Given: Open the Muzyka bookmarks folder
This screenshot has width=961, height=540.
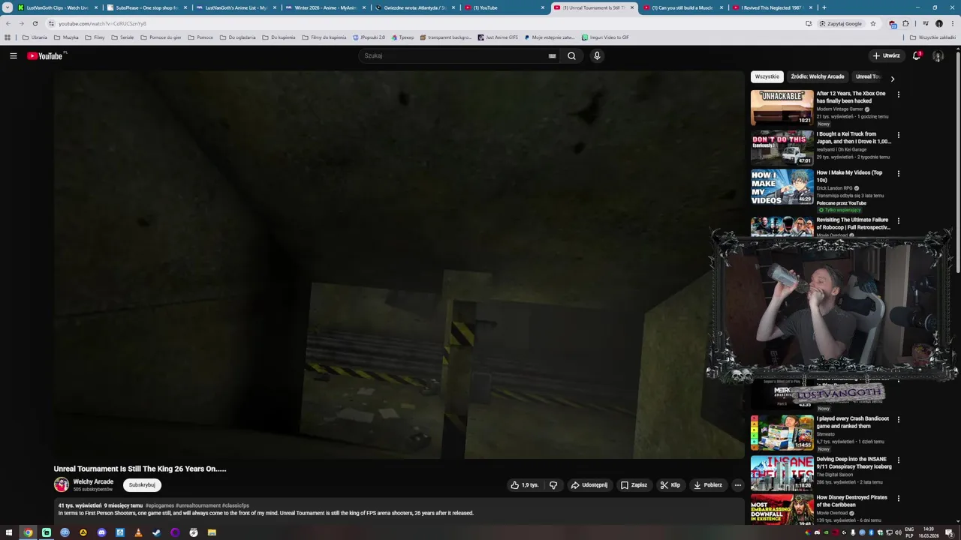Looking at the screenshot, I should [x=66, y=37].
